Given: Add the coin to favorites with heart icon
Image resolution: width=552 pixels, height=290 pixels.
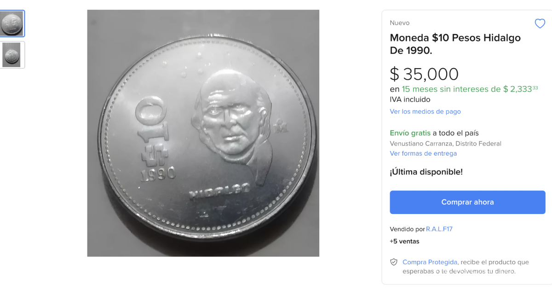Looking at the screenshot, I should tap(540, 23).
